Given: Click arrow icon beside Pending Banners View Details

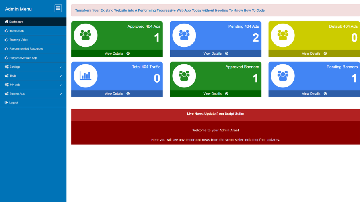Looking at the screenshot, I should (325, 94).
